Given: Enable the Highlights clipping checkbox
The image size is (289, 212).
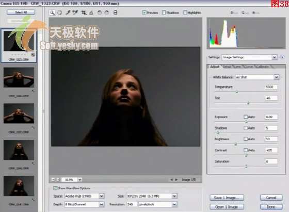Looking at the screenshot, I should 185,12.
